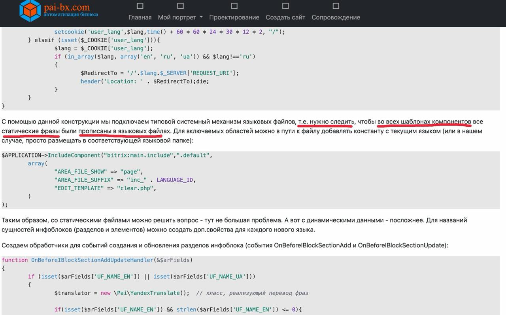This screenshot has height=315, width=506.
Task: Expand the Мой портрет dropdown caret
Action: click(201, 17)
